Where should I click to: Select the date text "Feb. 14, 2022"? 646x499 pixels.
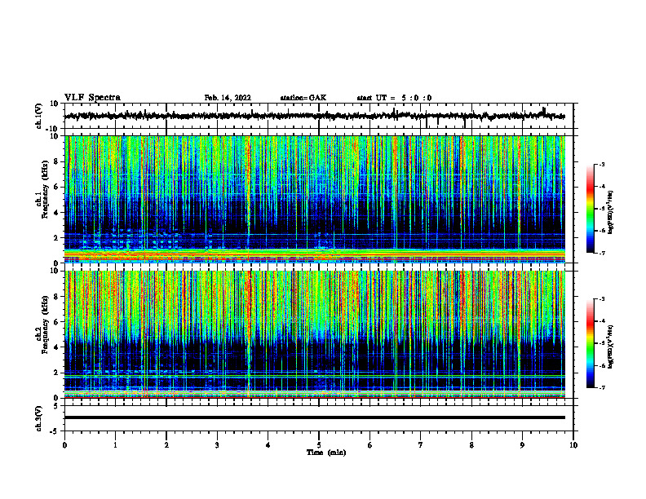coord(228,98)
